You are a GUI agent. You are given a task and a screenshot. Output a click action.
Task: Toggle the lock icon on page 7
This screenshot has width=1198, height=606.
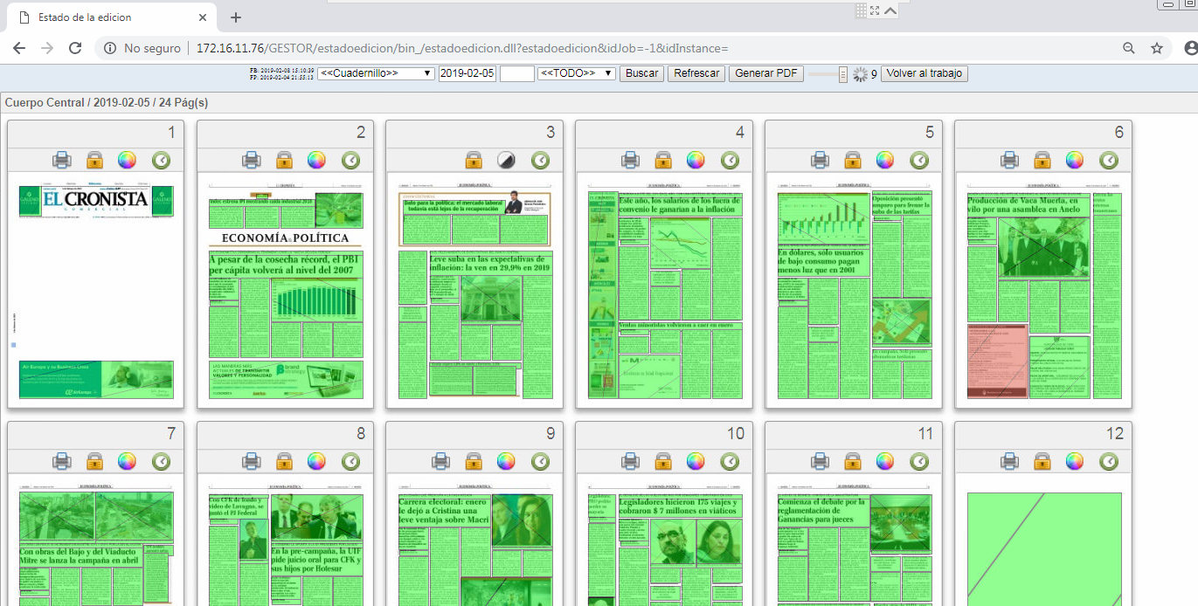coord(94,461)
